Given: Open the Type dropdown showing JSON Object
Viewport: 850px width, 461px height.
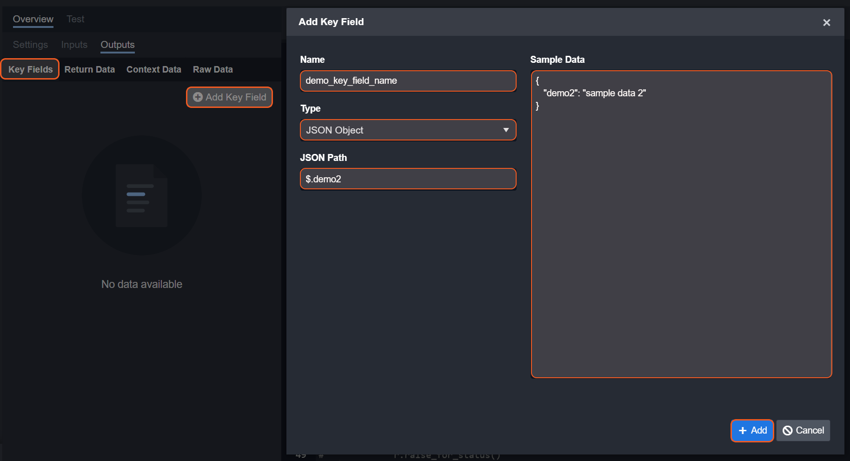Looking at the screenshot, I should pos(408,130).
